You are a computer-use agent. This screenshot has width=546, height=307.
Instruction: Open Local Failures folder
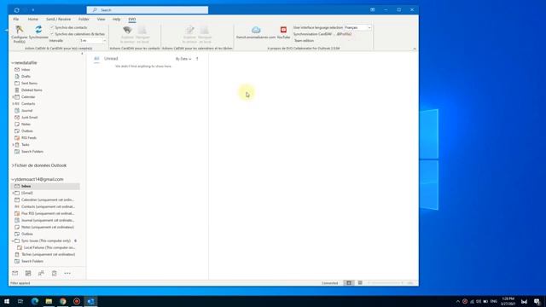point(49,247)
